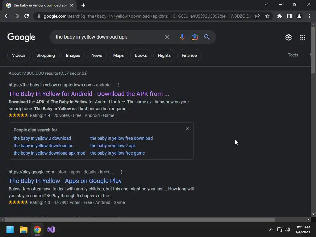Search by image with camera icon
The width and height of the screenshot is (316, 237).
(195, 37)
